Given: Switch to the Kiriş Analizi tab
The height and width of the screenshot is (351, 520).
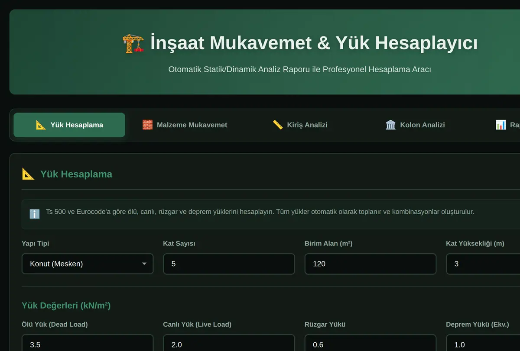Looking at the screenshot, I should (300, 125).
